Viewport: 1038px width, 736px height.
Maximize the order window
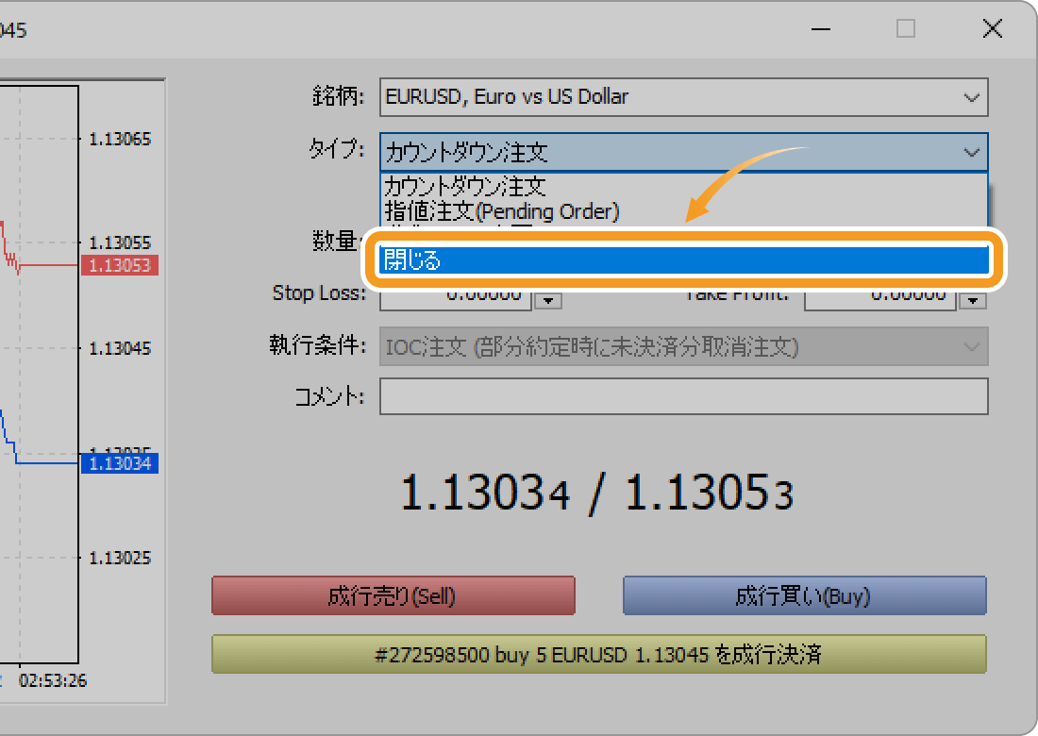(x=906, y=29)
